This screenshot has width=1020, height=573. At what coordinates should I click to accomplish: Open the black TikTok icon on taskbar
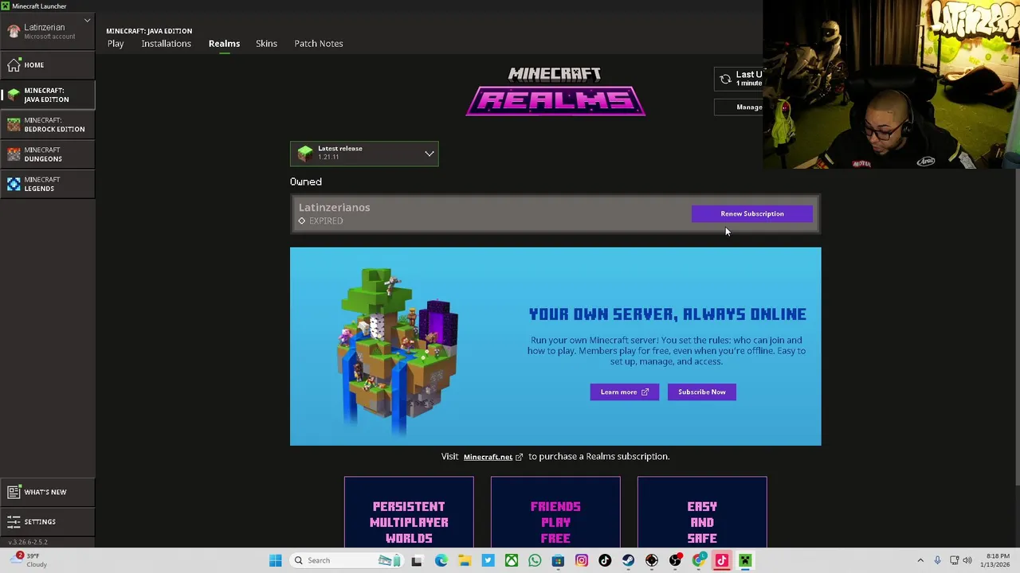[x=605, y=560]
